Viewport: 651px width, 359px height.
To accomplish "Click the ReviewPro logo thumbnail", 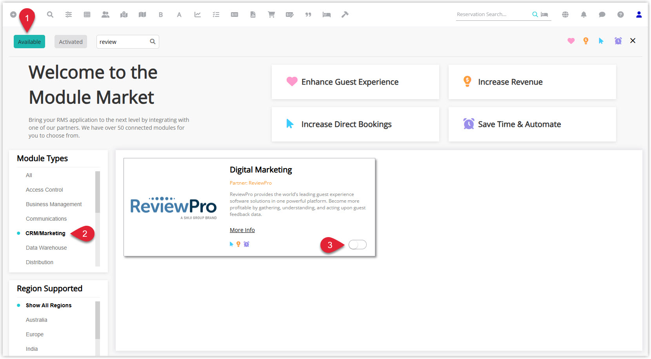I will tap(173, 208).
